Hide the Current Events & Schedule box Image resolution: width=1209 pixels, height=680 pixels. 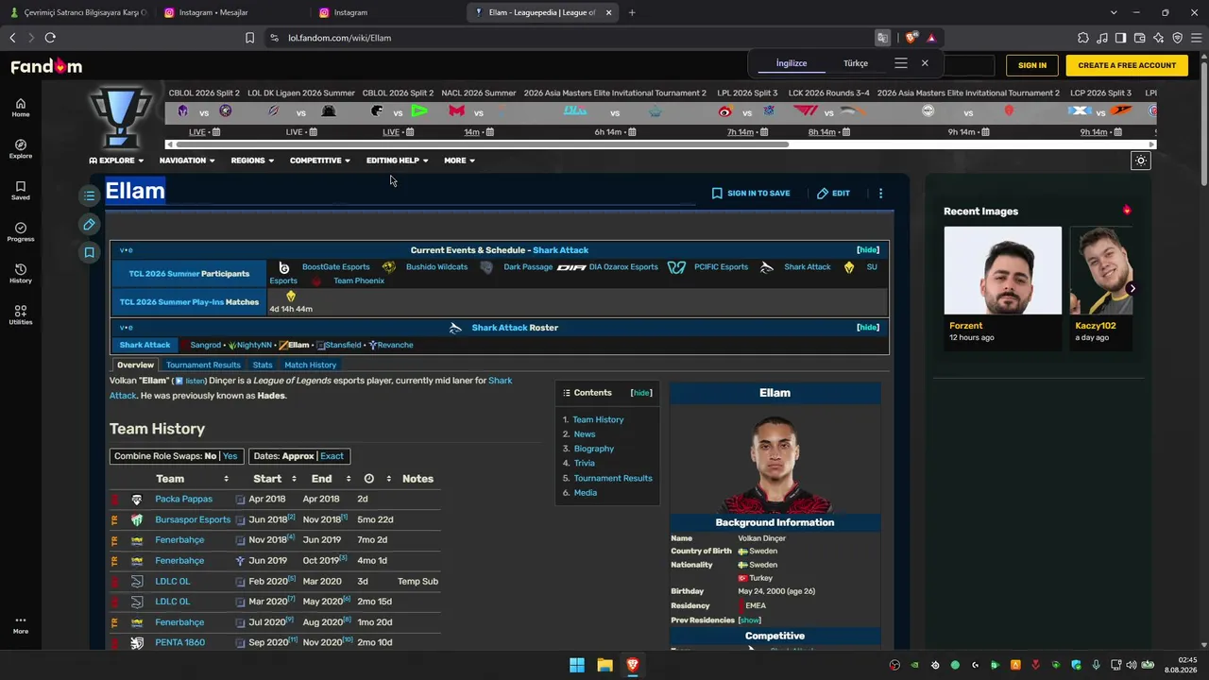point(868,250)
